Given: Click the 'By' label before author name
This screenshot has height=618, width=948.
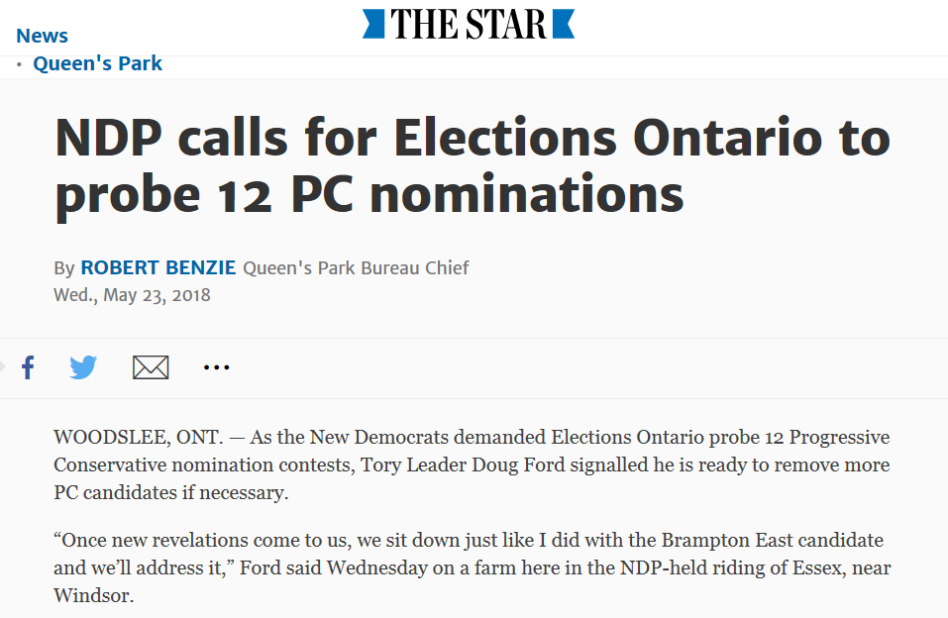Looking at the screenshot, I should coord(64,267).
